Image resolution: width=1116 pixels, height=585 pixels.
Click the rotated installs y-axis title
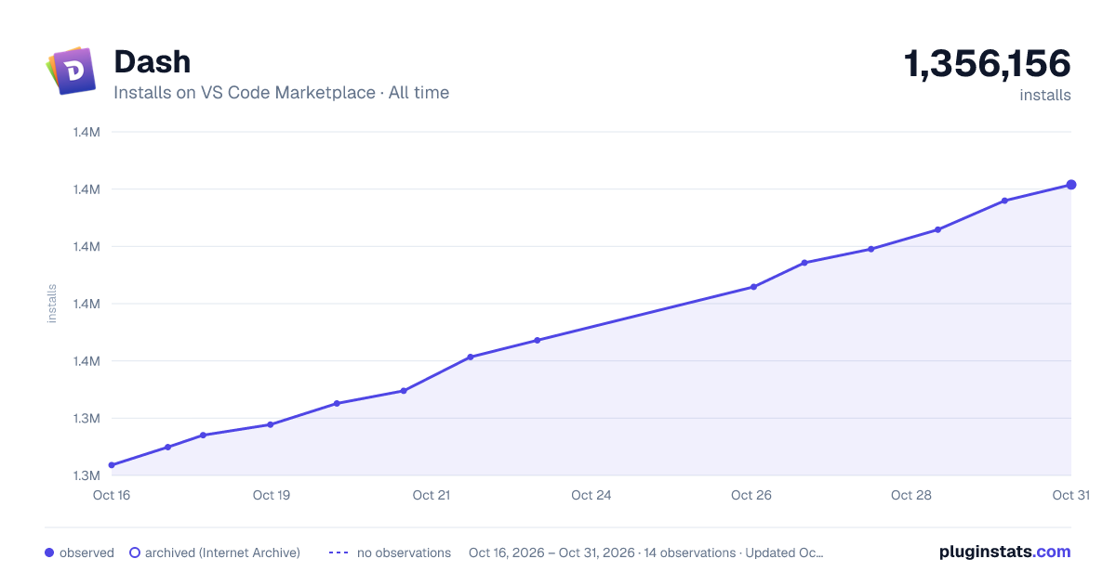coord(52,304)
